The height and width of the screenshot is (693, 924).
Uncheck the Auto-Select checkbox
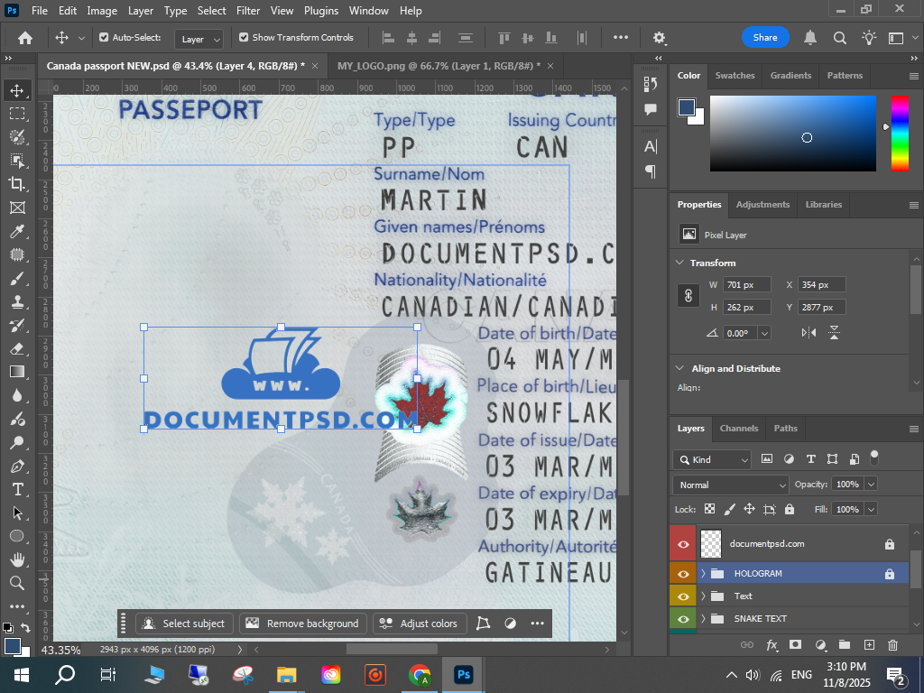[x=104, y=38]
